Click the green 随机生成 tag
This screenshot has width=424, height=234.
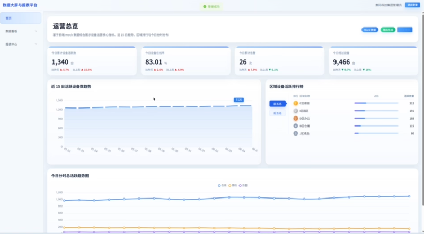(388, 30)
